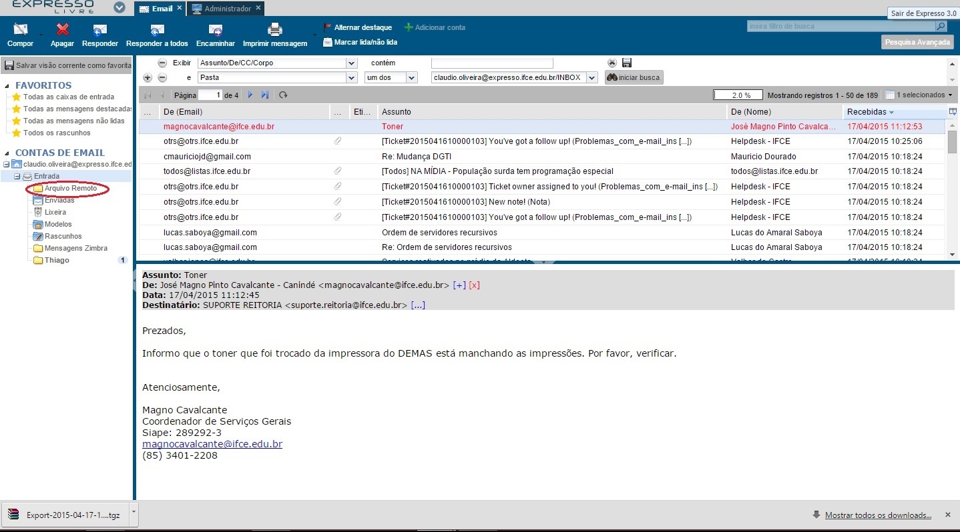Click Marcar lida/não lida envelope

click(x=328, y=42)
